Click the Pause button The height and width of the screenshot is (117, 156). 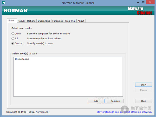(144, 90)
